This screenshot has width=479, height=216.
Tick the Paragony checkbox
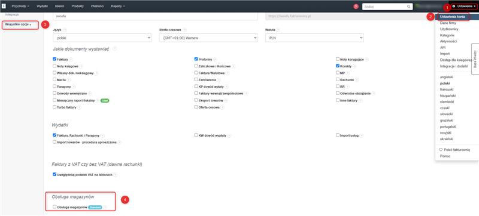[54, 86]
